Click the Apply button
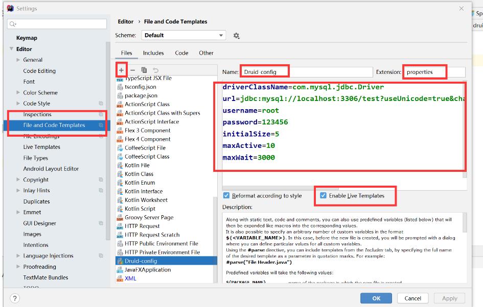This screenshot has width=483, height=307. click(449, 298)
